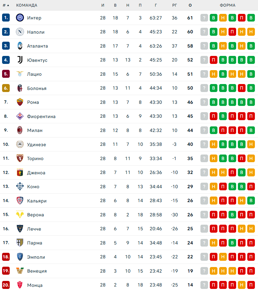Click the Napoli club crest
This screenshot has width=258, height=291.
point(19,32)
